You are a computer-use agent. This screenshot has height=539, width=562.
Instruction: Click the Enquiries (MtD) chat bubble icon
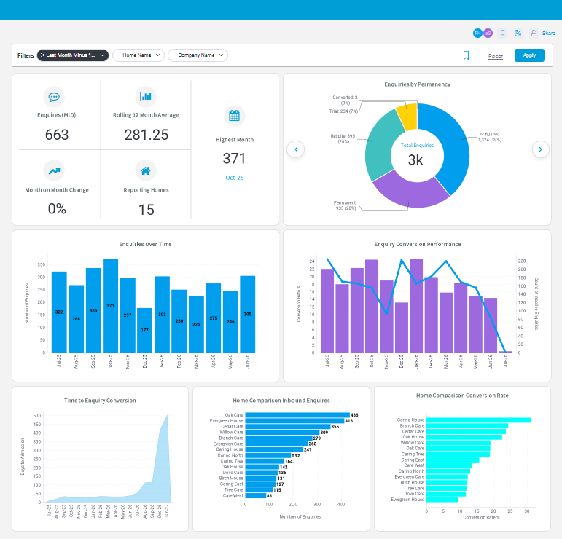click(54, 97)
